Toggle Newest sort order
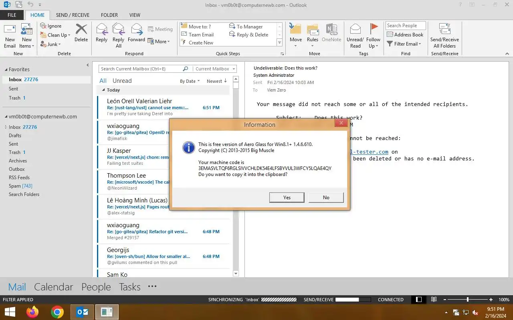 217,81
